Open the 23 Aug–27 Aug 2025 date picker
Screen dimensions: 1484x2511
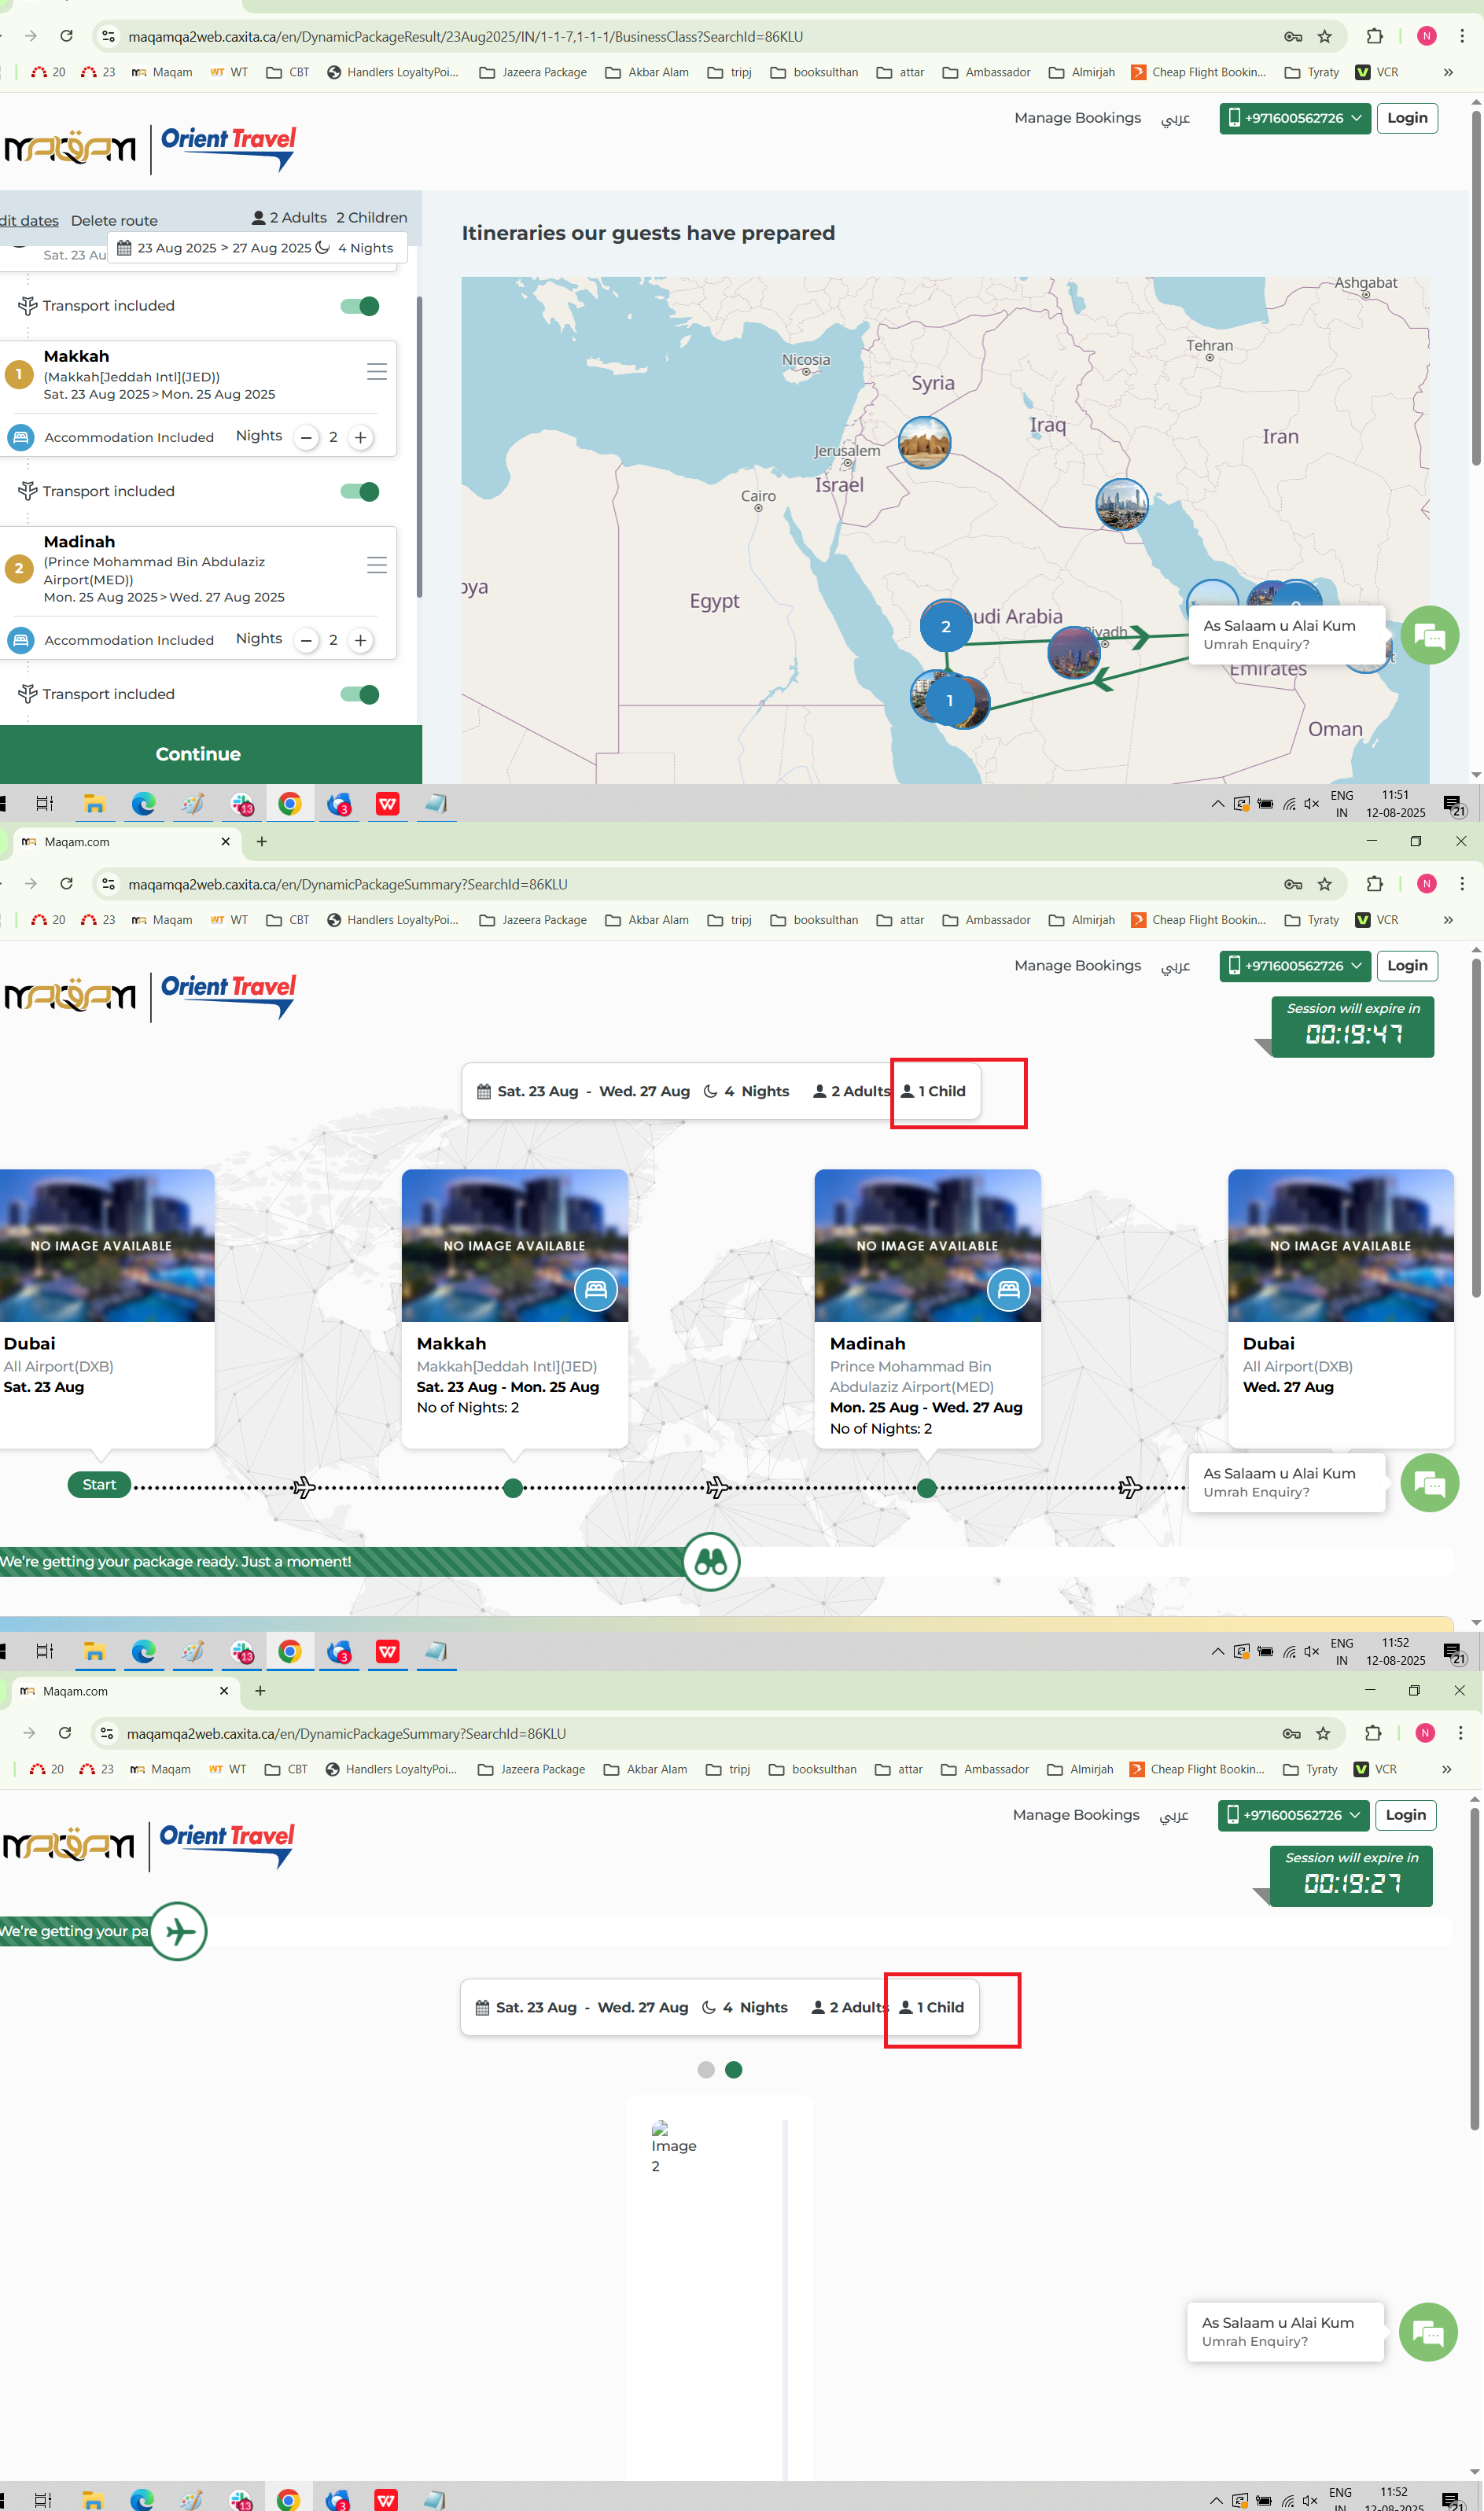(255, 248)
